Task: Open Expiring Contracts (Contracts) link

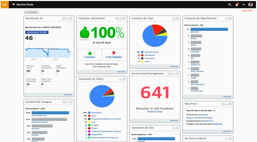Action: tap(208, 121)
